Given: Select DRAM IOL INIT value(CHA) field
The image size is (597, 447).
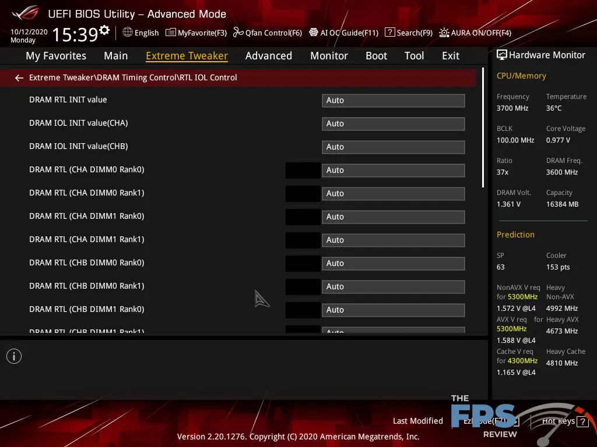Looking at the screenshot, I should 394,123.
